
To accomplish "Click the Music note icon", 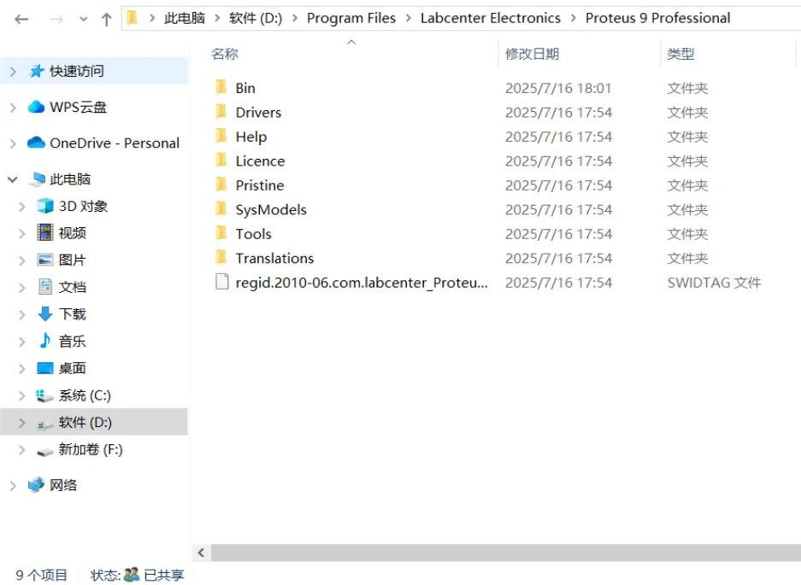I will (45, 341).
